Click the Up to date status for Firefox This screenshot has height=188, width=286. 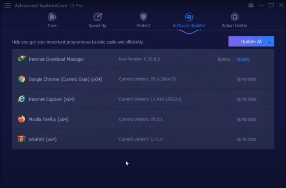[246, 119]
